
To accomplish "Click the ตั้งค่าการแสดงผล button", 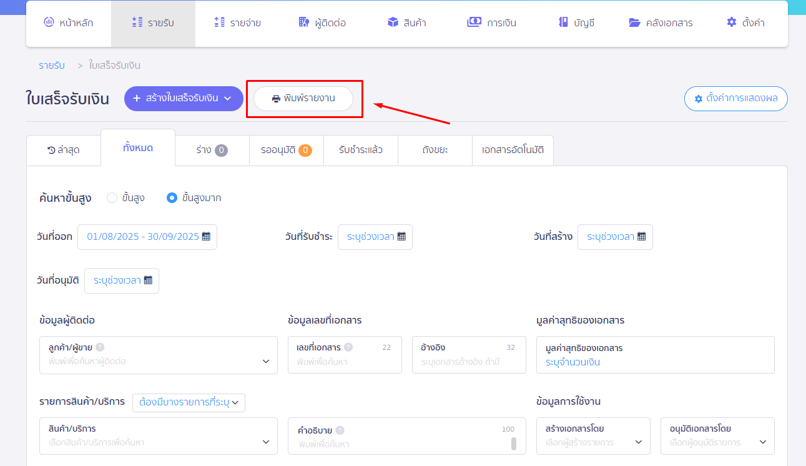I will 735,99.
